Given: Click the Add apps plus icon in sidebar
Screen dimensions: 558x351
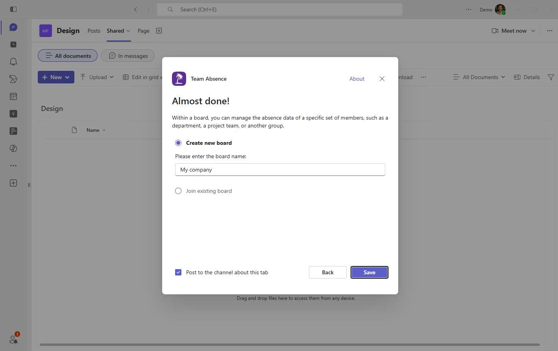Looking at the screenshot, I should [13, 183].
